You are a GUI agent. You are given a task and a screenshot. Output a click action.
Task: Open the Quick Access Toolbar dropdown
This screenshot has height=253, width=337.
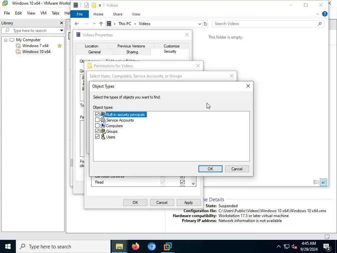[x=100, y=5]
